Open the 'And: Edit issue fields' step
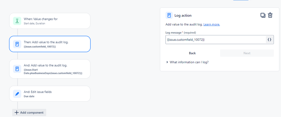The height and width of the screenshot is (117, 281). tap(50, 94)
